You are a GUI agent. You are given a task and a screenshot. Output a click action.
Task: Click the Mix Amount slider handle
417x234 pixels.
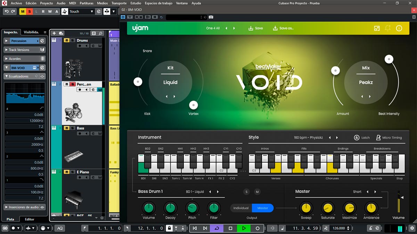[x=335, y=71]
